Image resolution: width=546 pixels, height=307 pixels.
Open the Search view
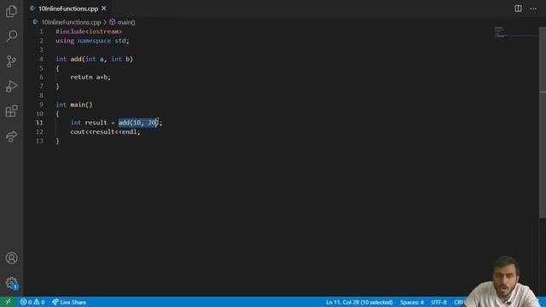[x=11, y=36]
